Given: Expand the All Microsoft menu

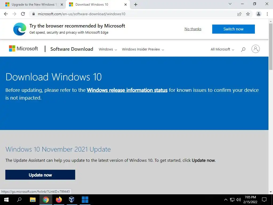Looking at the screenshot, I should pos(222,49).
